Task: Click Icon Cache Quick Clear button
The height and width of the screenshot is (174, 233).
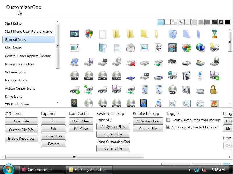Action: (81, 121)
